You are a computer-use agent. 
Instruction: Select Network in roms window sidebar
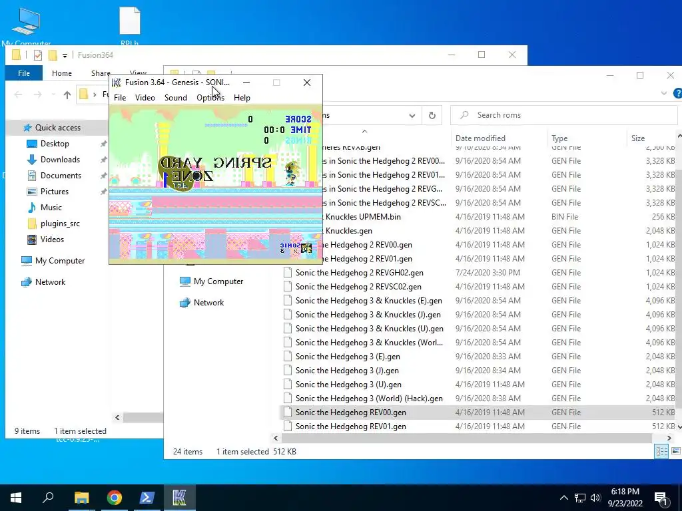tap(208, 303)
